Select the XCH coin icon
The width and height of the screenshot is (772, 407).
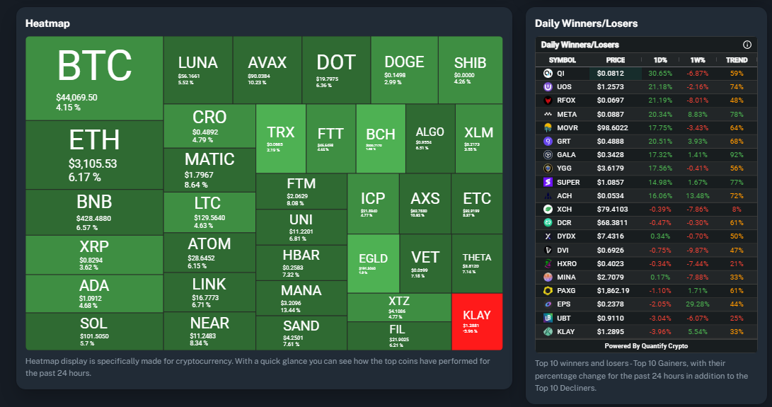pos(548,209)
